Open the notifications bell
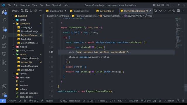This screenshot has height=105, width=187. coord(183,101)
